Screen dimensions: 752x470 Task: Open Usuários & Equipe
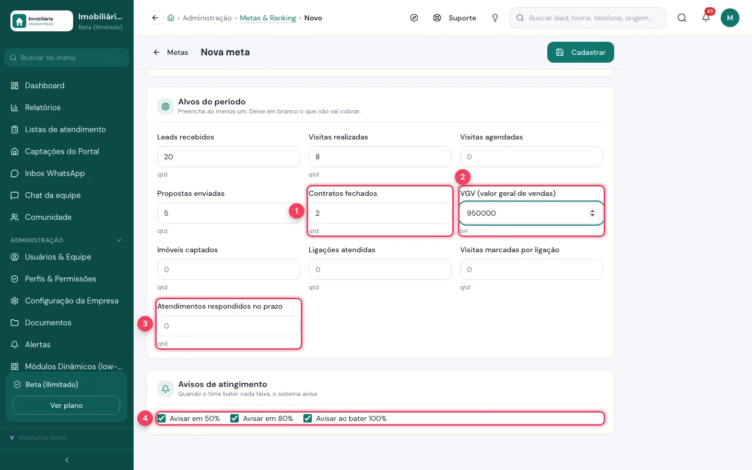tap(67, 257)
